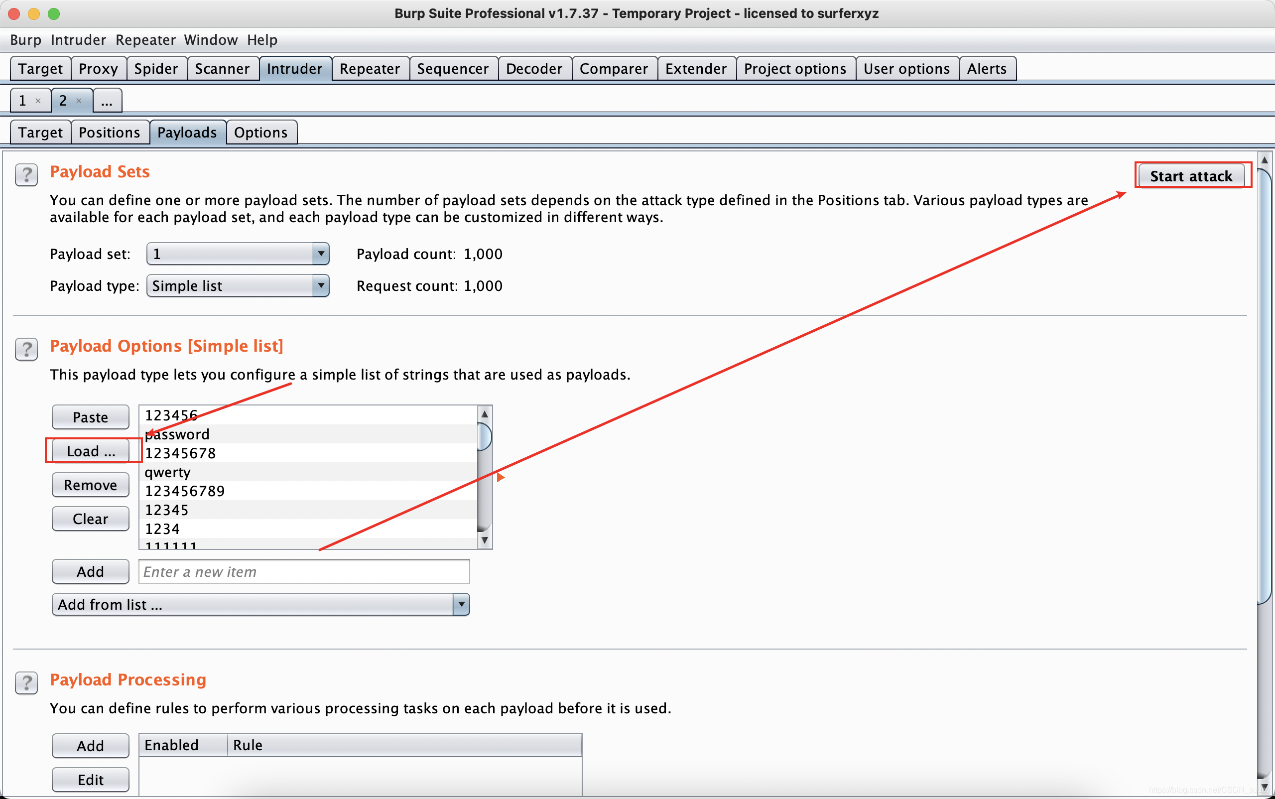This screenshot has height=799, width=1275.
Task: Switch to the Options sub-tab
Action: (261, 132)
